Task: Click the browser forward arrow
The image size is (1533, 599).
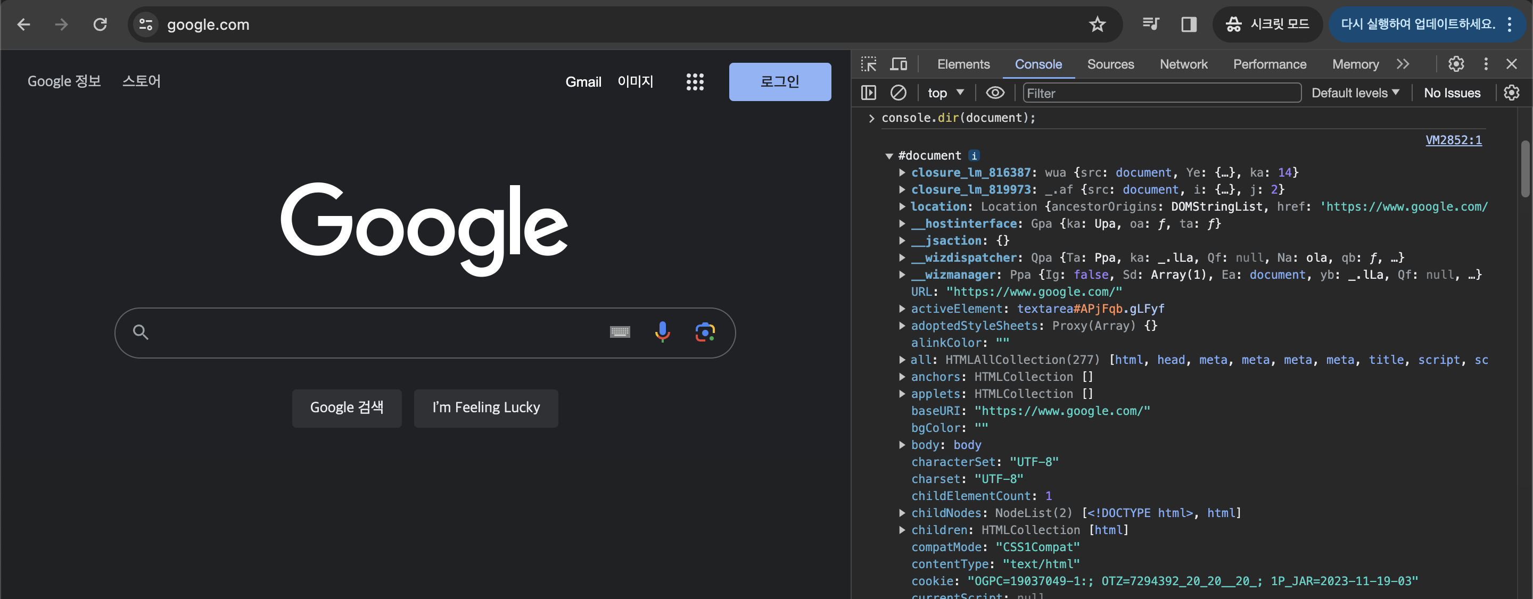Action: (61, 24)
